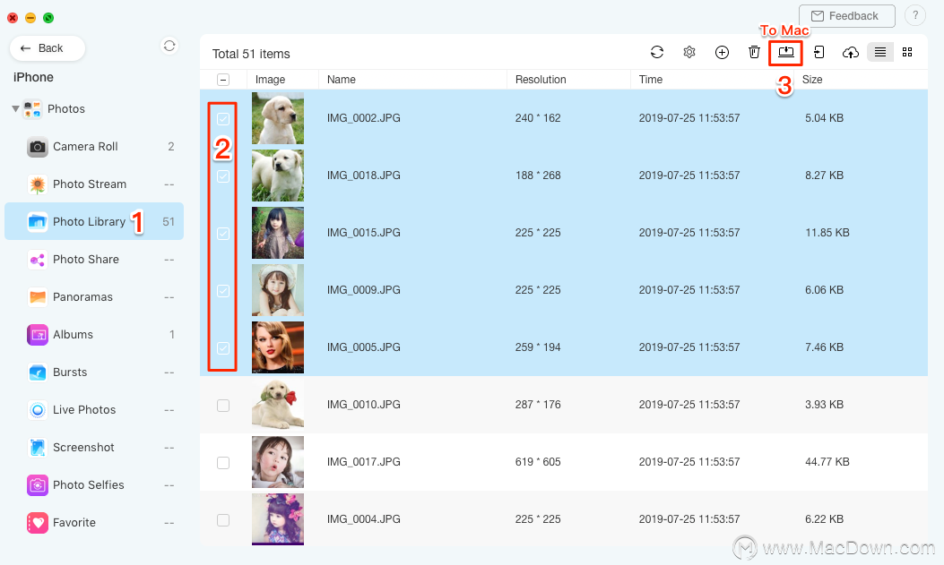944x565 pixels.
Task: Click the To Mac export icon
Action: [x=785, y=52]
